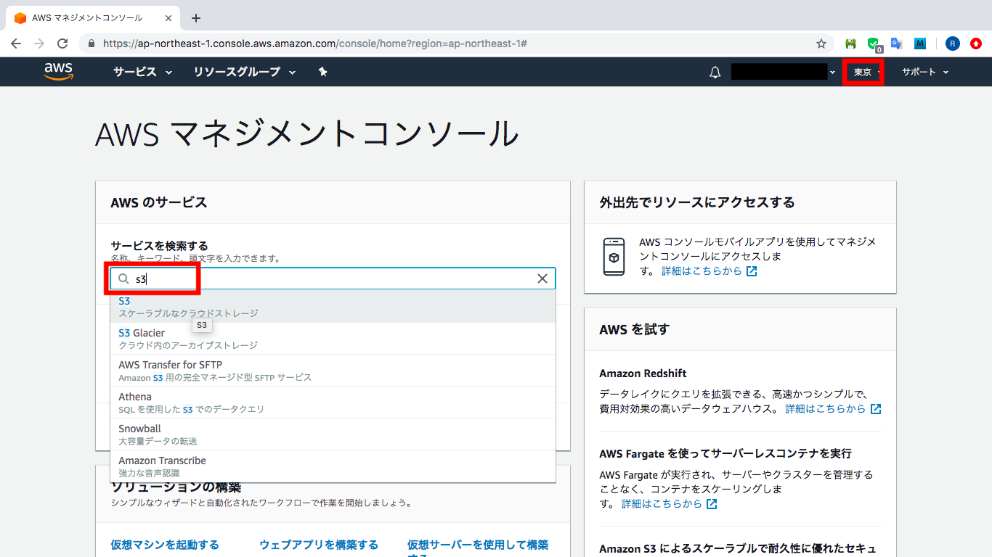Click 仮想マシンを起動する link

[165, 544]
